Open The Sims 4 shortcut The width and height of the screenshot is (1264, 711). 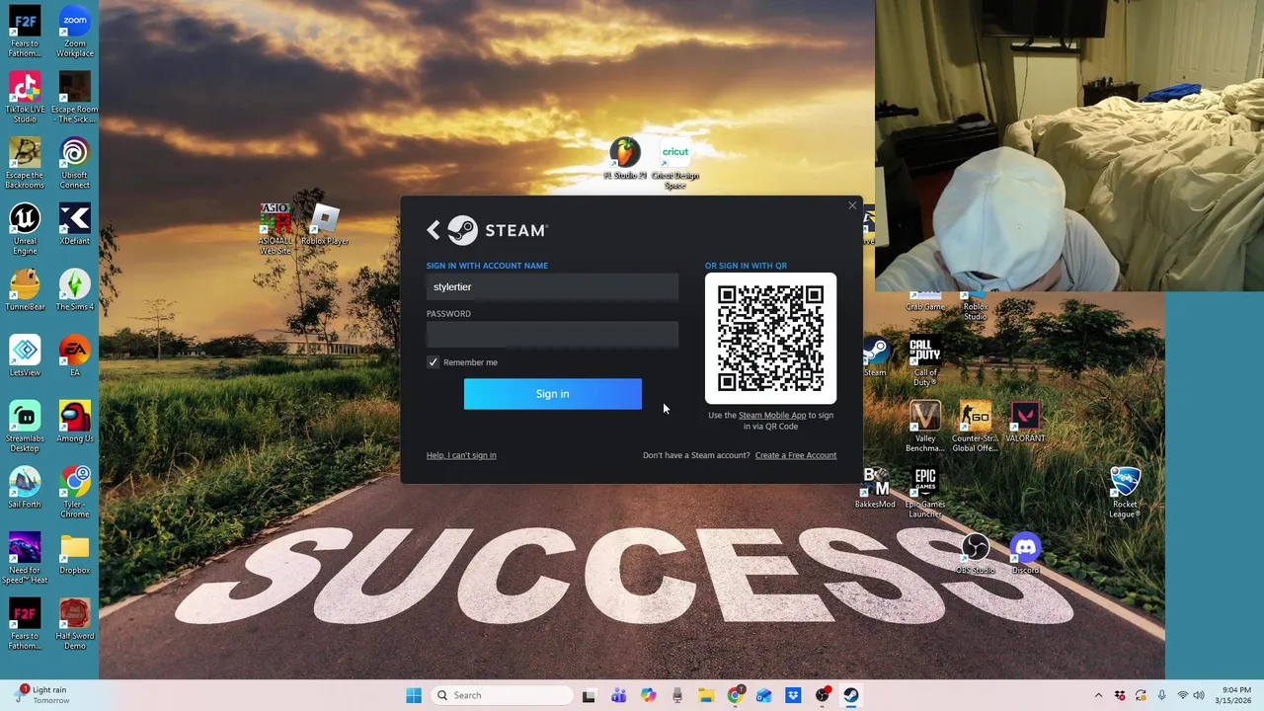coord(74,290)
